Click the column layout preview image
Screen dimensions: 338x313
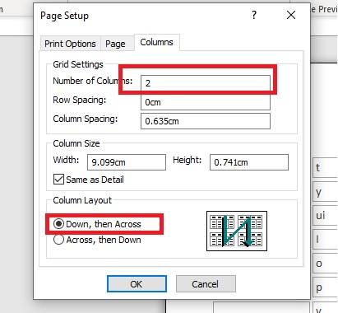237,231
